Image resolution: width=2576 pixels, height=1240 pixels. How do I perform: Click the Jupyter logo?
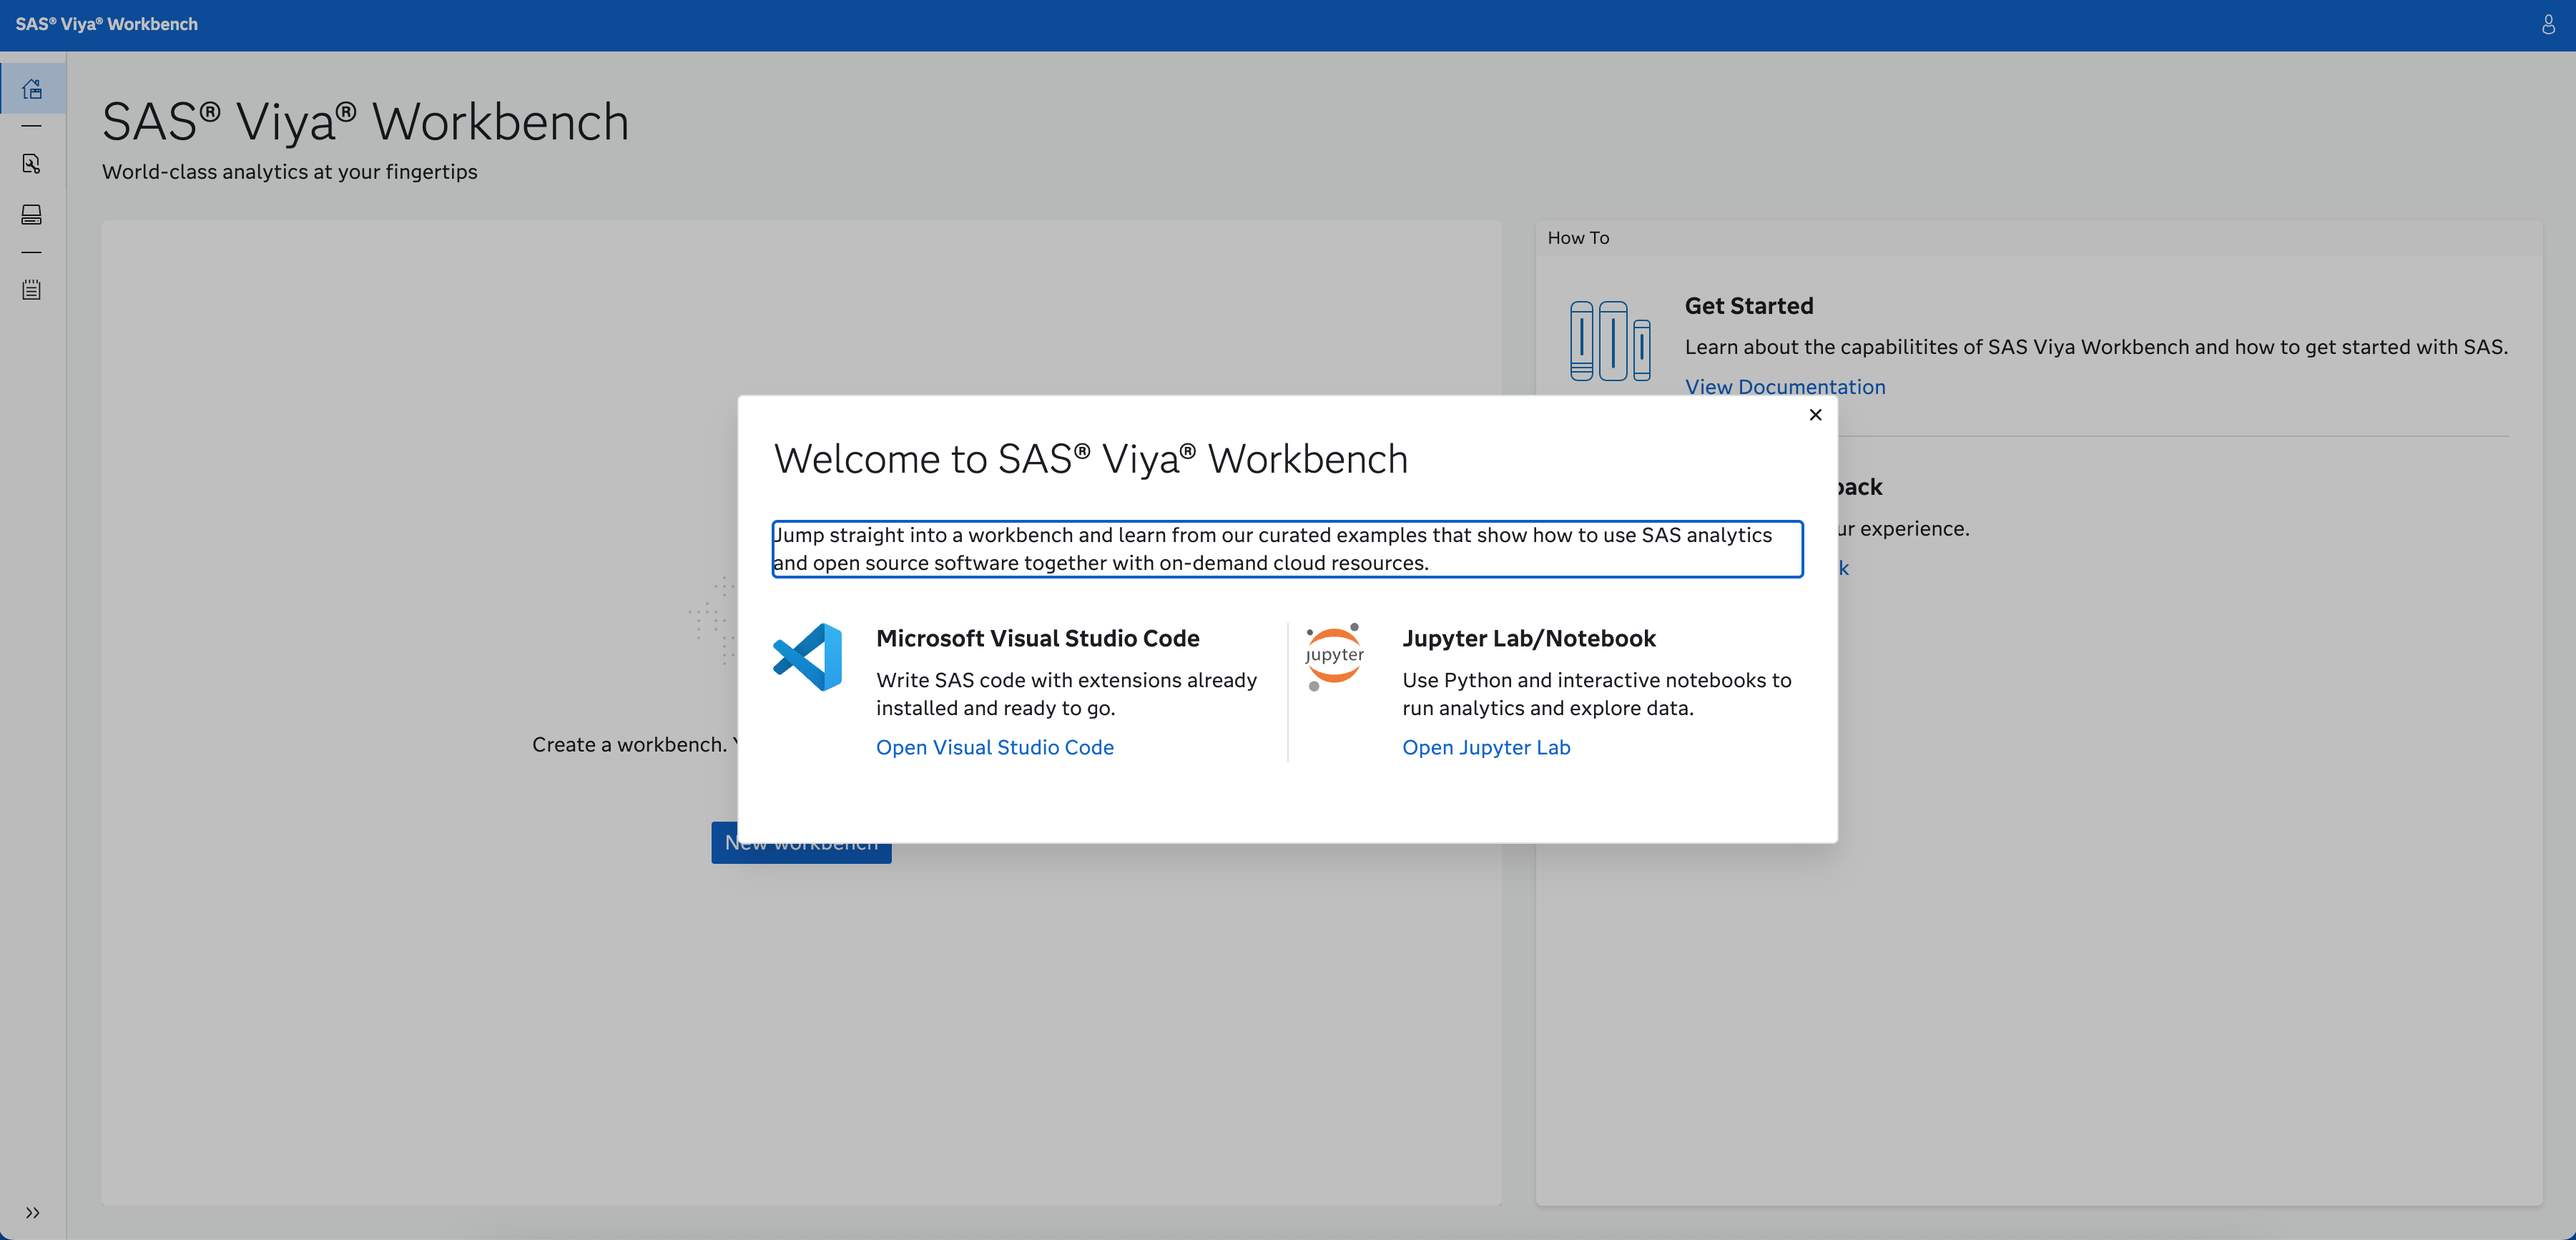[1334, 657]
